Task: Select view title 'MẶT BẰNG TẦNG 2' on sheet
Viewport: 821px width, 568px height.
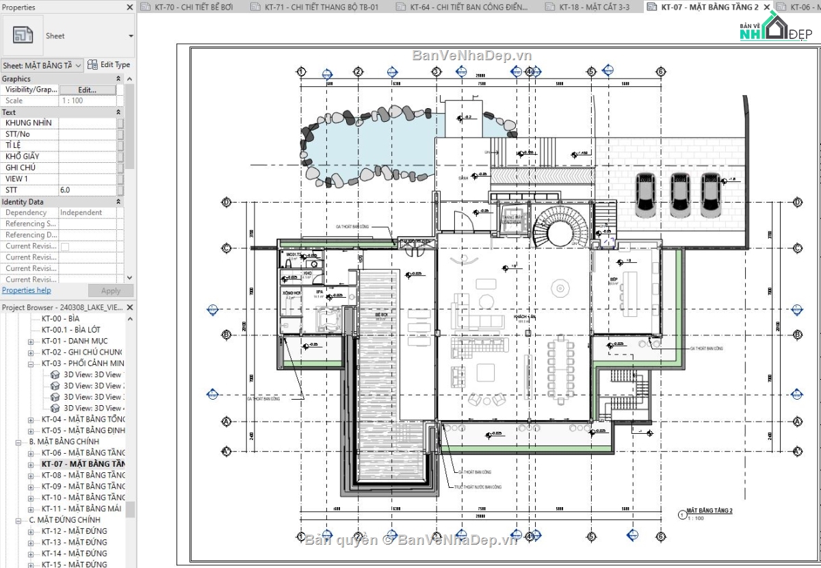Action: pyautogui.click(x=709, y=511)
